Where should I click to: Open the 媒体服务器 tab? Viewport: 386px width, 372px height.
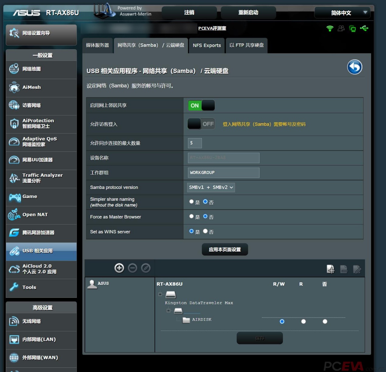[x=98, y=45]
